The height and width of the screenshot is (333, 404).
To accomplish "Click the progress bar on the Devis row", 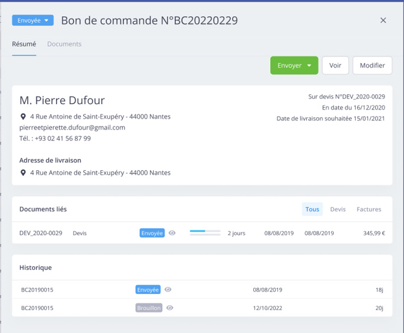I will pos(205,233).
